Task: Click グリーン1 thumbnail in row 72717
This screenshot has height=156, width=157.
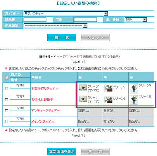Action: click(x=83, y=99)
